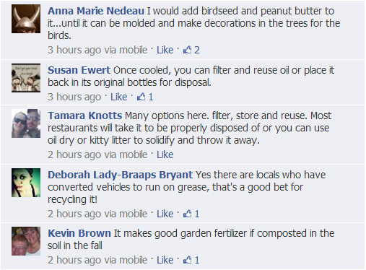Screen dimensions: 366x270
Task: Click thumbs-up icon on Susan Ewert's comment
Action: (x=141, y=97)
